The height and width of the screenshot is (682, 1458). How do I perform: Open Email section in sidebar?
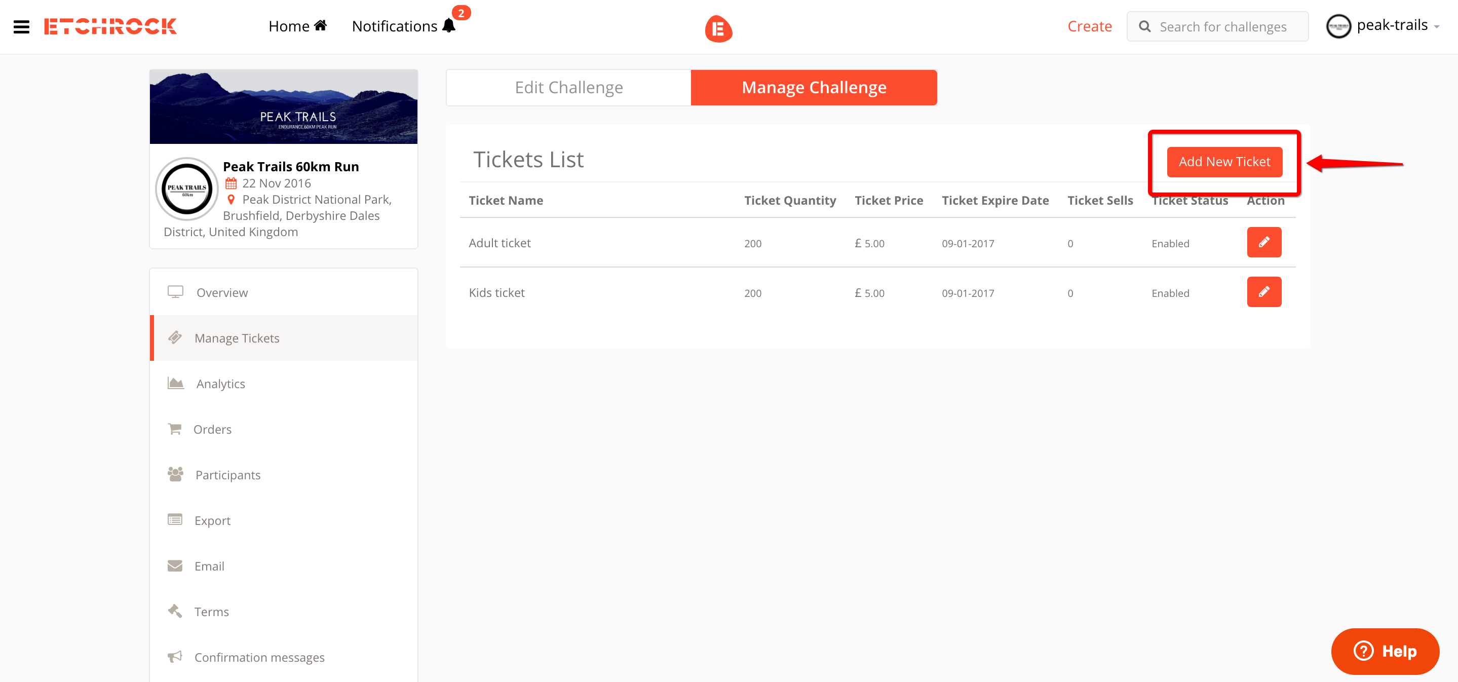(x=208, y=566)
